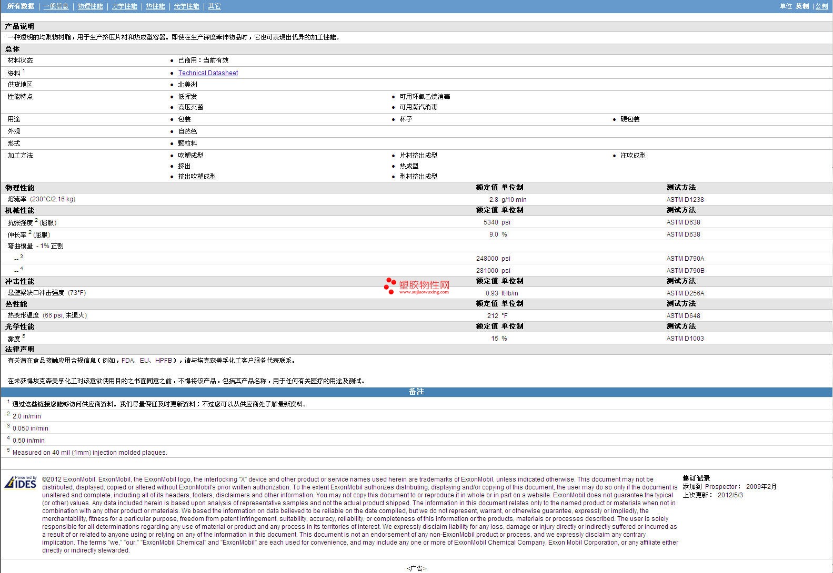Switch to the 热性能 tab

[x=155, y=6]
